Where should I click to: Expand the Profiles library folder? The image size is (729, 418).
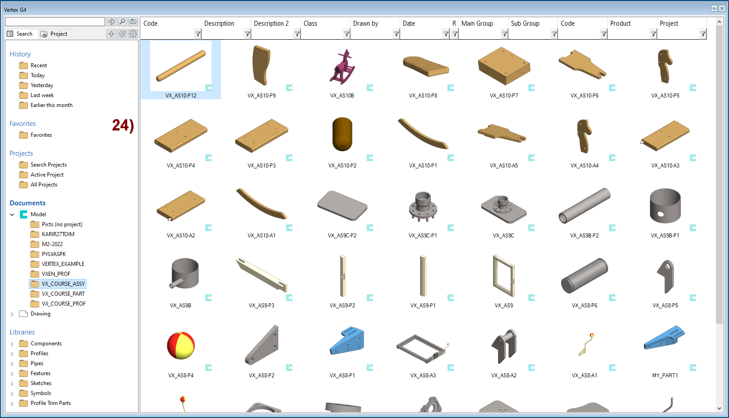(x=12, y=354)
